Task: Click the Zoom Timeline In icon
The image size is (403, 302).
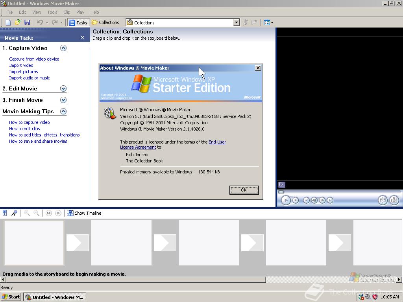Action: [27, 213]
